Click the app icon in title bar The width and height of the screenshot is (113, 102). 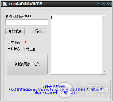pos(5,4)
